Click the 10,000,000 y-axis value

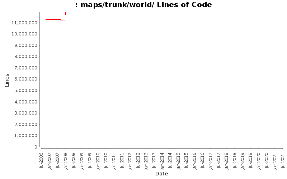point(24,34)
